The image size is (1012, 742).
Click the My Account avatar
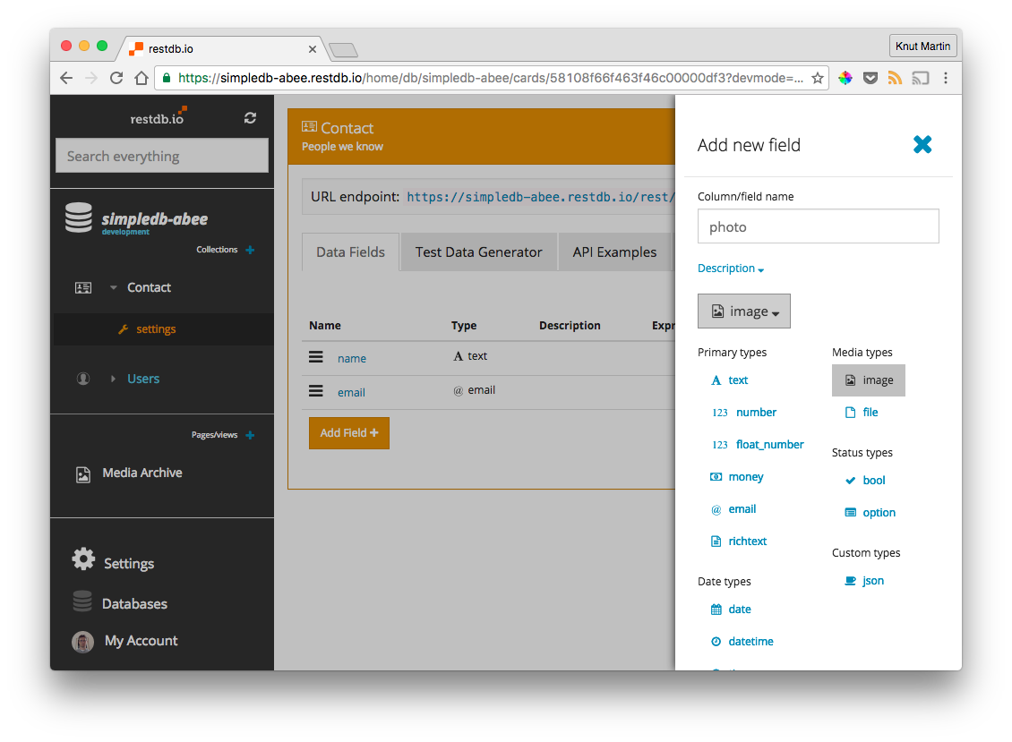click(x=82, y=642)
